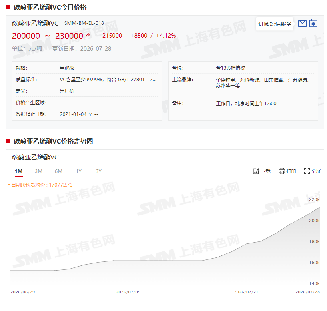Click the x-axis date 2026/07/28
327x311 pixels.
point(308,292)
